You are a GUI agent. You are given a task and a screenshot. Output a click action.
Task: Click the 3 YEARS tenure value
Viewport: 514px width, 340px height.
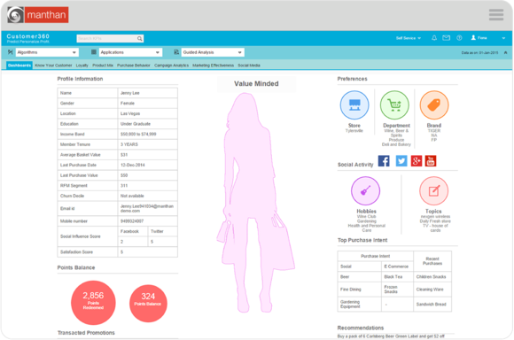[147, 144]
